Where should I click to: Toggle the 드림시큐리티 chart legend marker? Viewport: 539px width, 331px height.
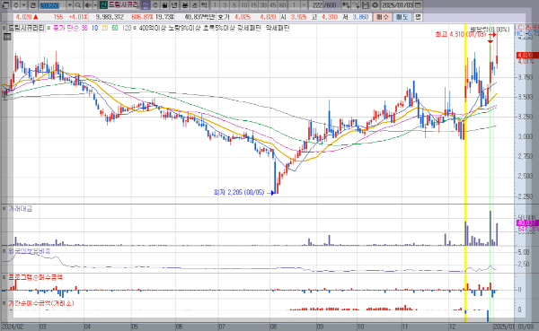pos(4,28)
